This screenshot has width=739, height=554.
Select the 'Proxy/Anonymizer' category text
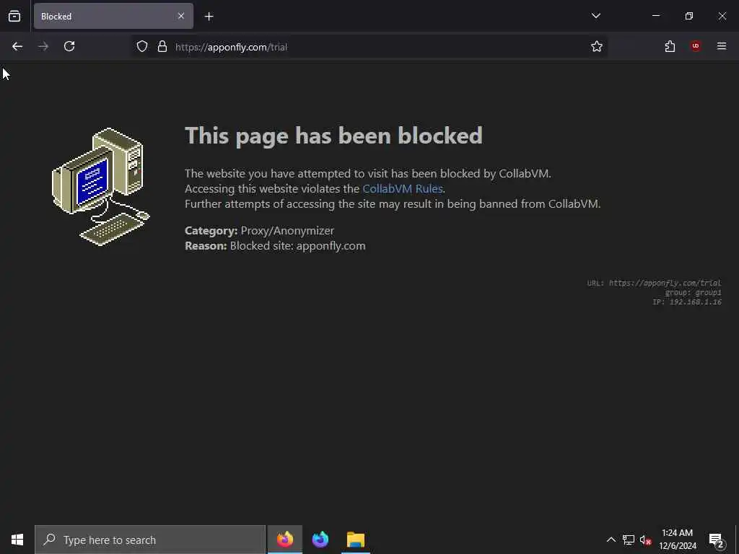[287, 230]
